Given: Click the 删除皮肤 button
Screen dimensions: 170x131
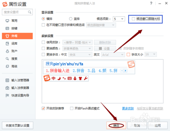Looking at the screenshot, I should point(105,43).
